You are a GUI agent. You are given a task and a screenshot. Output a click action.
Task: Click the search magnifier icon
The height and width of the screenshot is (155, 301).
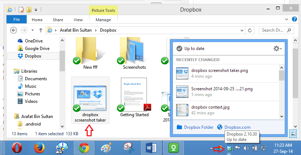289,30
